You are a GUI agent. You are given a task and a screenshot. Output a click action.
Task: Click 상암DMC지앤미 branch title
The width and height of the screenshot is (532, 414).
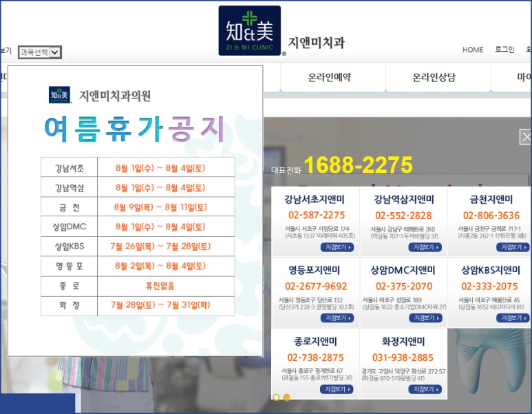point(403,270)
